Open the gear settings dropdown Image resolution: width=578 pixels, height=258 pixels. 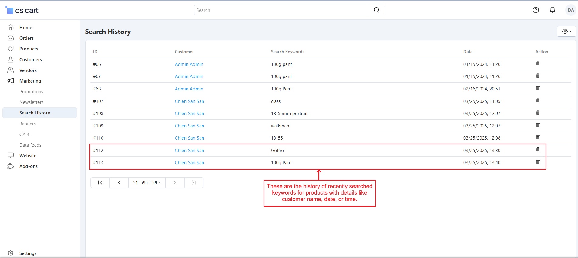[x=566, y=31]
